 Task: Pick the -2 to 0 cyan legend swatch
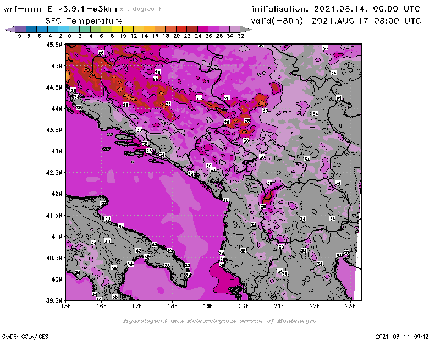(63, 29)
